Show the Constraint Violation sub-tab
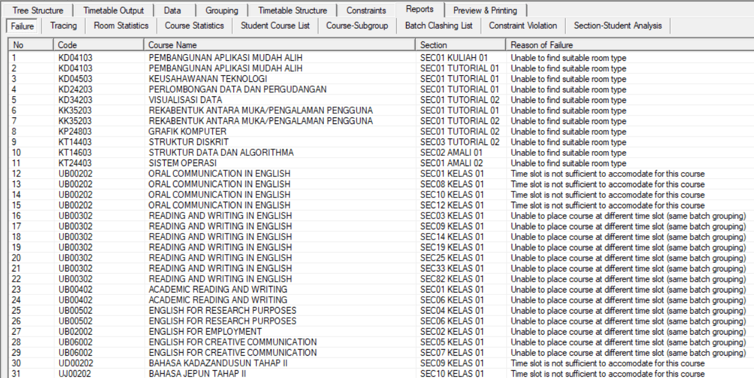This screenshot has height=378, width=754. click(x=523, y=26)
